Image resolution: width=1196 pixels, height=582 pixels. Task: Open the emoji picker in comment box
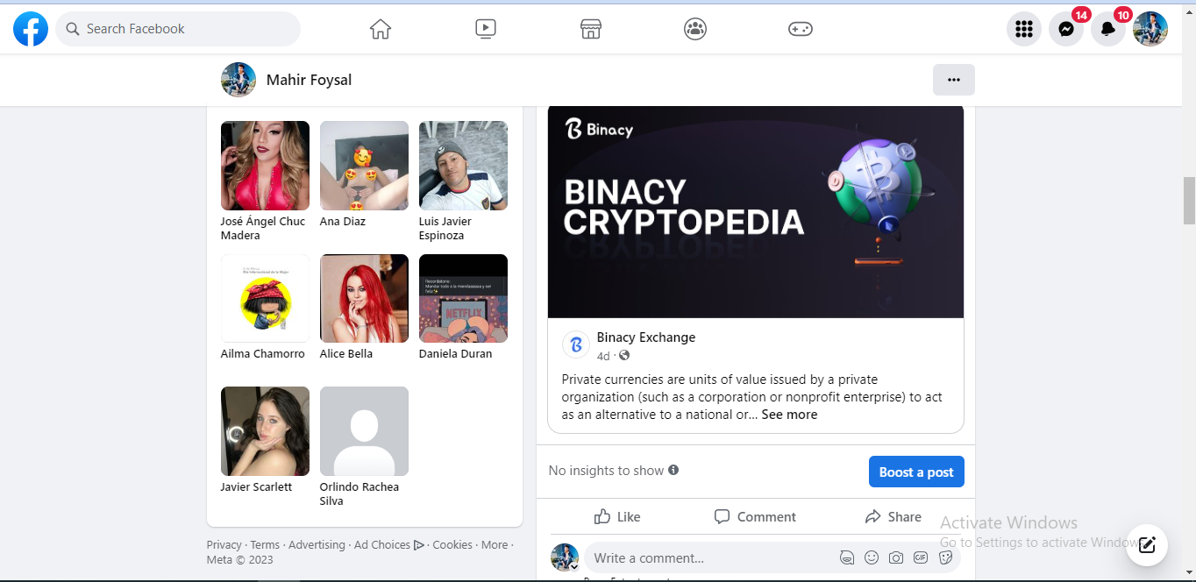pyautogui.click(x=872, y=557)
